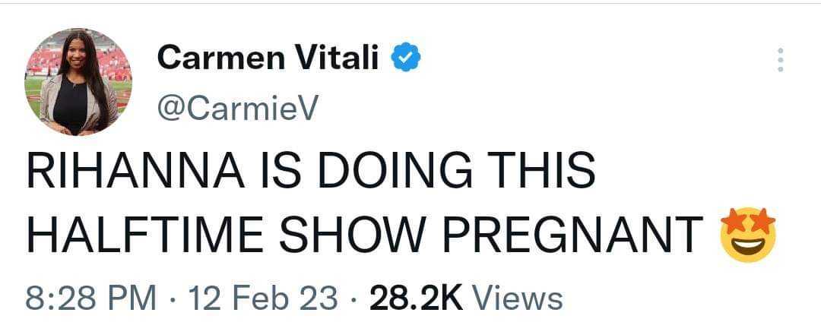Click the "Views" label
Image resolution: width=821 pixels, height=322 pixels.
[x=517, y=297]
